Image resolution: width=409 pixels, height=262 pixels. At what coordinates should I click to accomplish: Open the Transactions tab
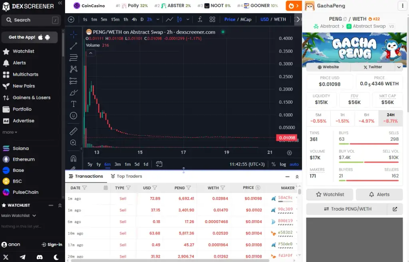(86, 176)
